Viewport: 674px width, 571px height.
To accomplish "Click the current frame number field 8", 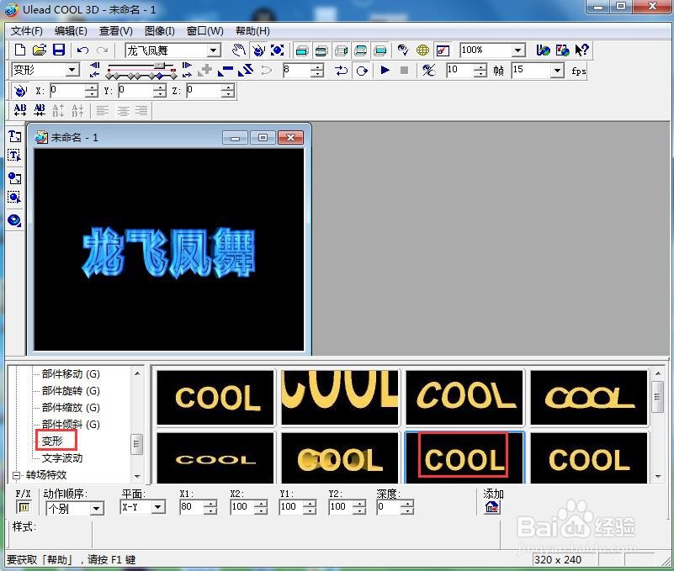I will click(x=296, y=70).
